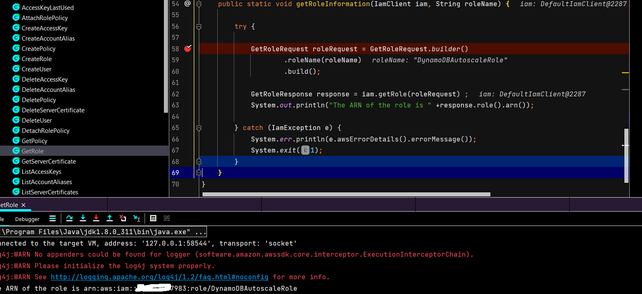Click the Run to Cursor icon
This screenshot has height=294, width=642.
click(137, 218)
